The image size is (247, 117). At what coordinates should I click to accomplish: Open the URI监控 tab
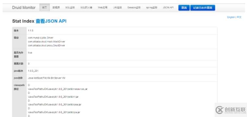coord(117,7)
